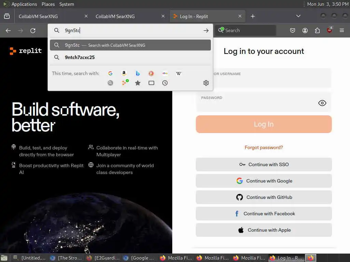Close the second CollabVM SearXNG tab
The image size is (350, 262).
[x=163, y=16]
